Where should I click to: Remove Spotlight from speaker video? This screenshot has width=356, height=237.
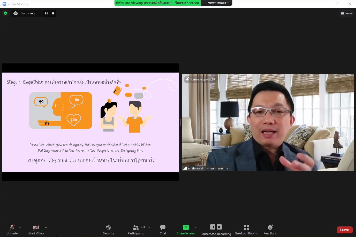pos(200,79)
